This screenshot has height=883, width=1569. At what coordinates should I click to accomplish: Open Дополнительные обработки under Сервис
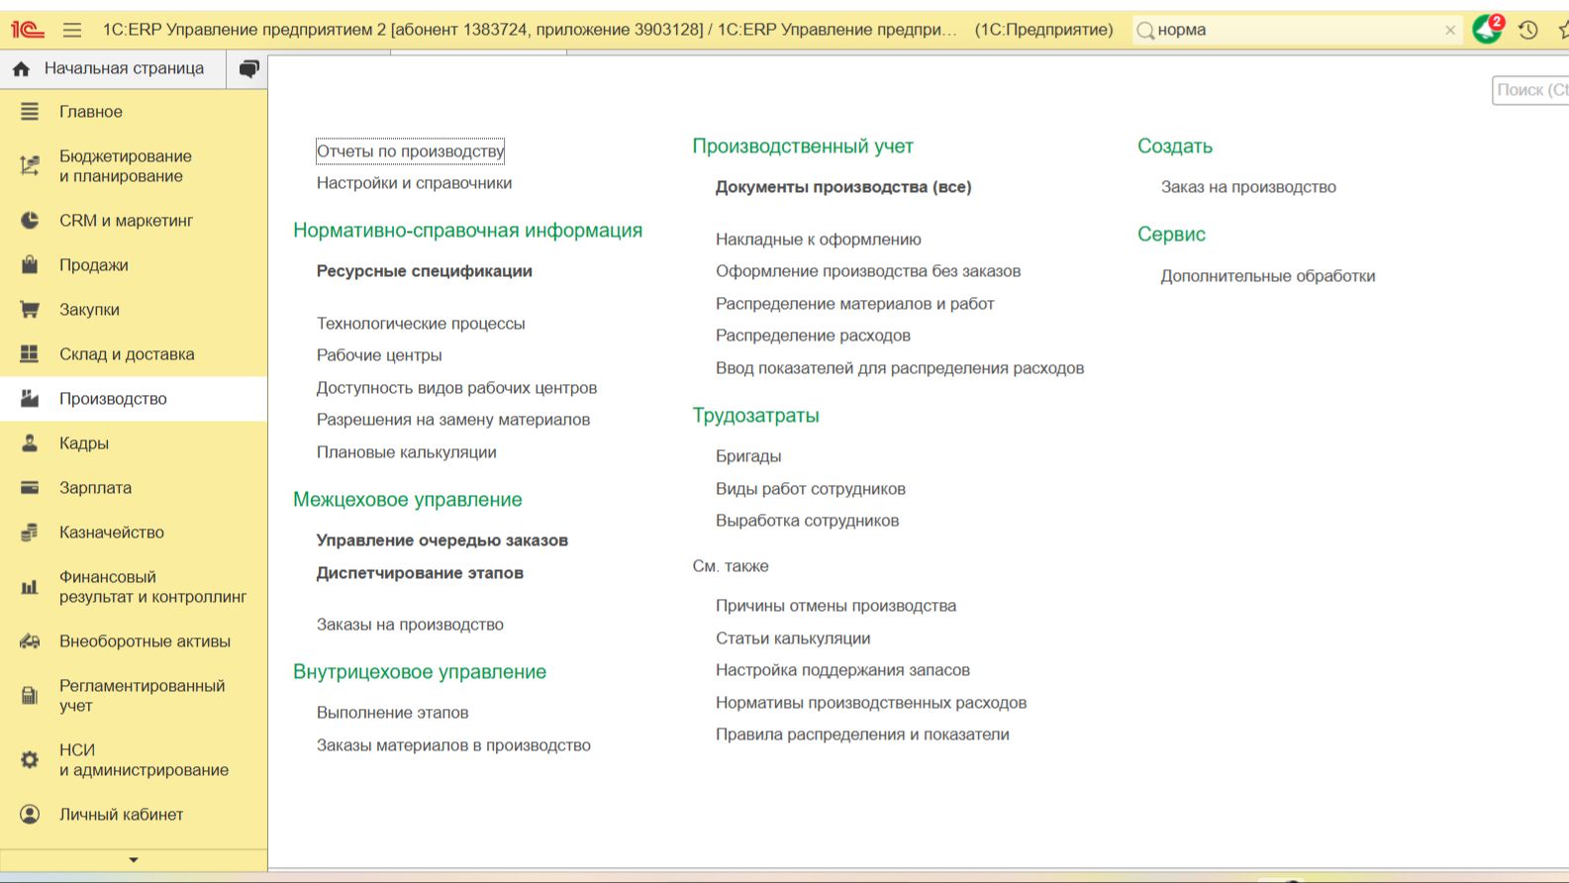point(1268,276)
